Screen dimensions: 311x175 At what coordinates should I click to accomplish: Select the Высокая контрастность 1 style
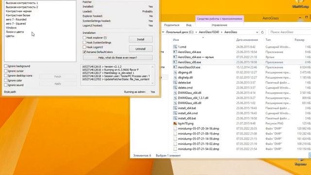click(22, 3)
